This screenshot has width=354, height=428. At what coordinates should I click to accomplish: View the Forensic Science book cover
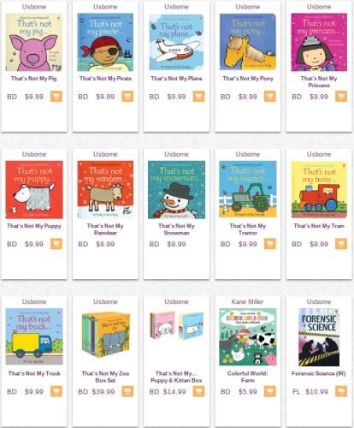click(319, 337)
